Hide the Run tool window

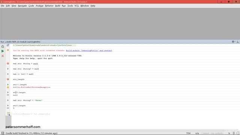pyautogui.click(x=238, y=42)
